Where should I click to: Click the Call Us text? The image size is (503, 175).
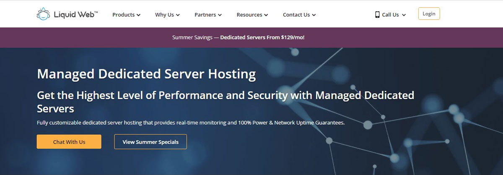(390, 15)
